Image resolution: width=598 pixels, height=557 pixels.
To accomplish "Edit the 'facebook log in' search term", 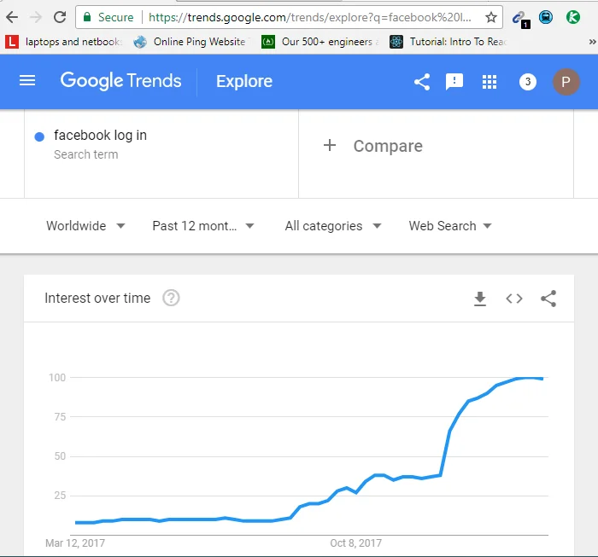I will [100, 135].
